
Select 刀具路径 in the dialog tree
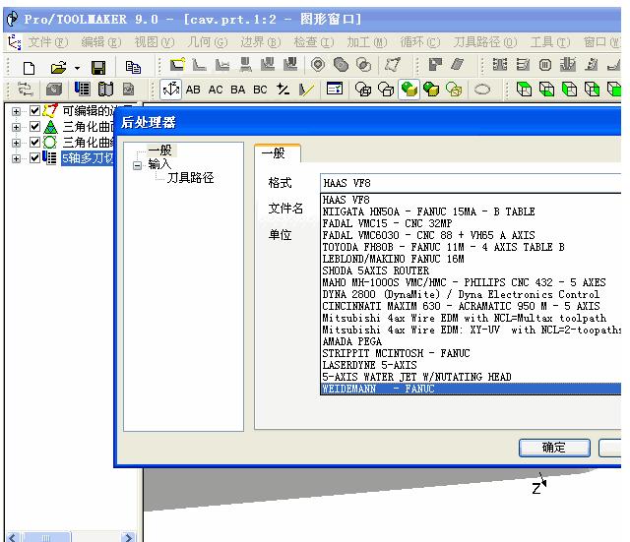(x=190, y=178)
